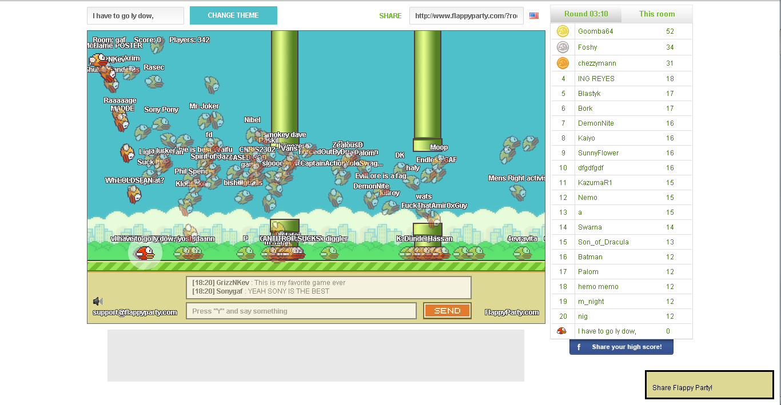Image resolution: width=781 pixels, height=405 pixels.
Task: Select Son_of_Dracula leaderboard entry
Action: (x=621, y=242)
